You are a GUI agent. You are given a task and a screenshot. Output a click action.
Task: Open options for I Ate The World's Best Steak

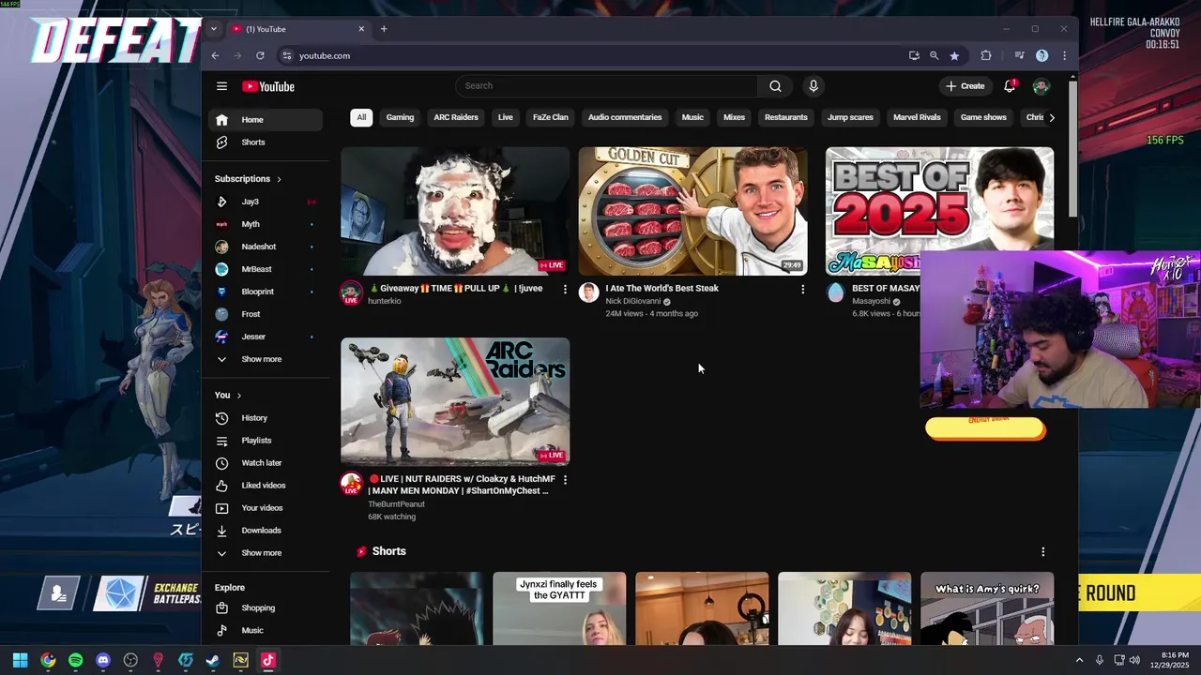[802, 290]
